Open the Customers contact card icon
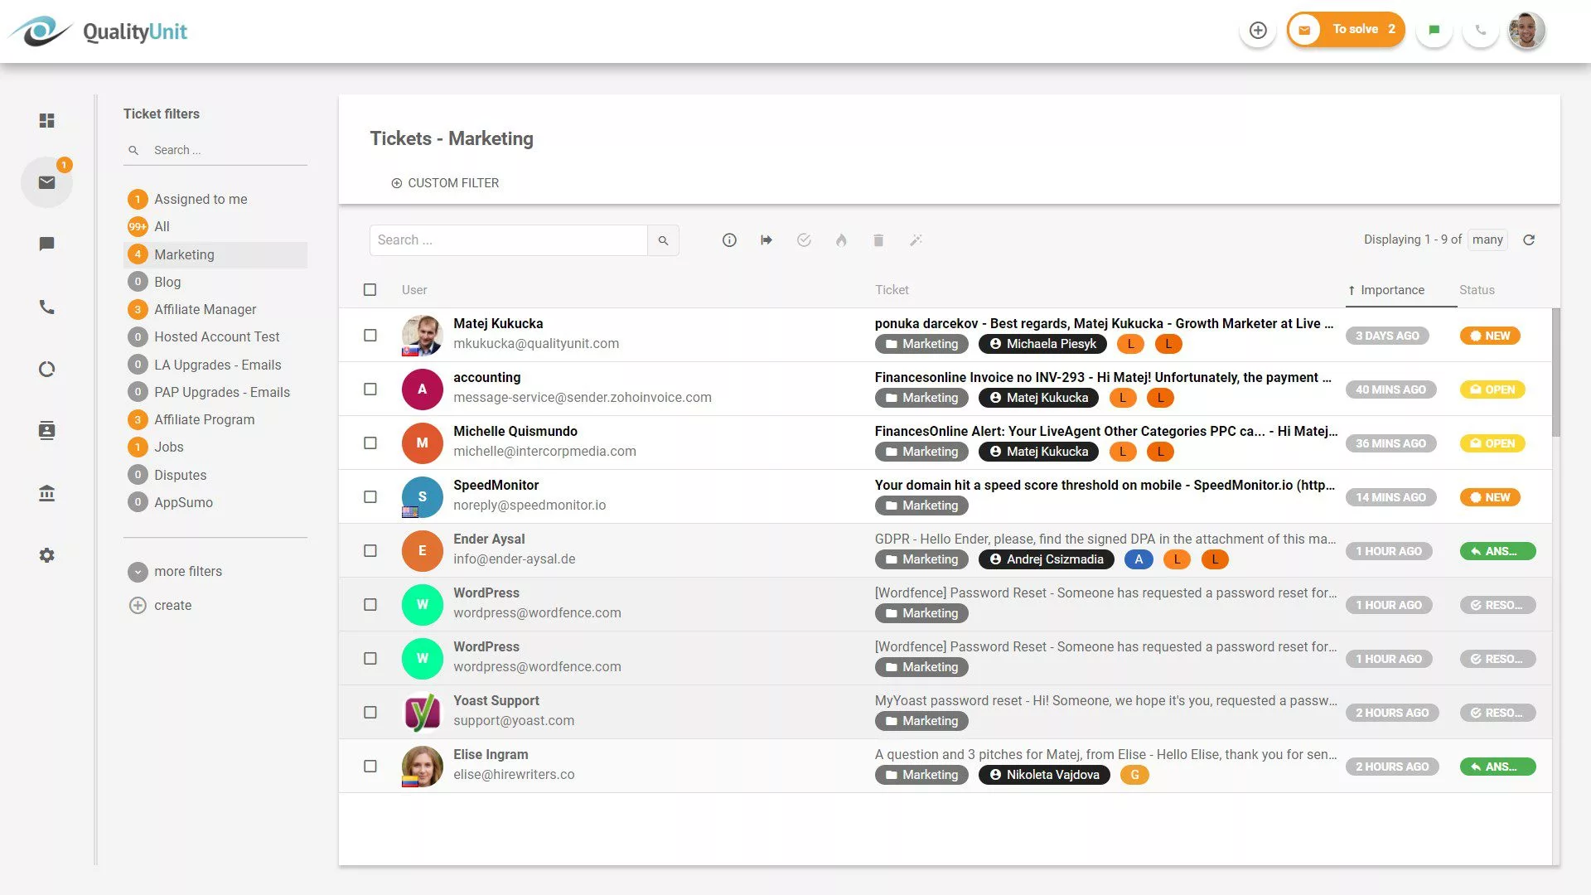The image size is (1591, 895). 46,430
